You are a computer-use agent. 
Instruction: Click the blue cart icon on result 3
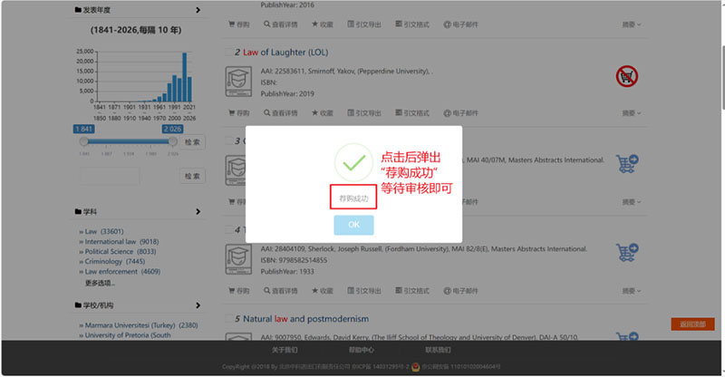coord(626,163)
